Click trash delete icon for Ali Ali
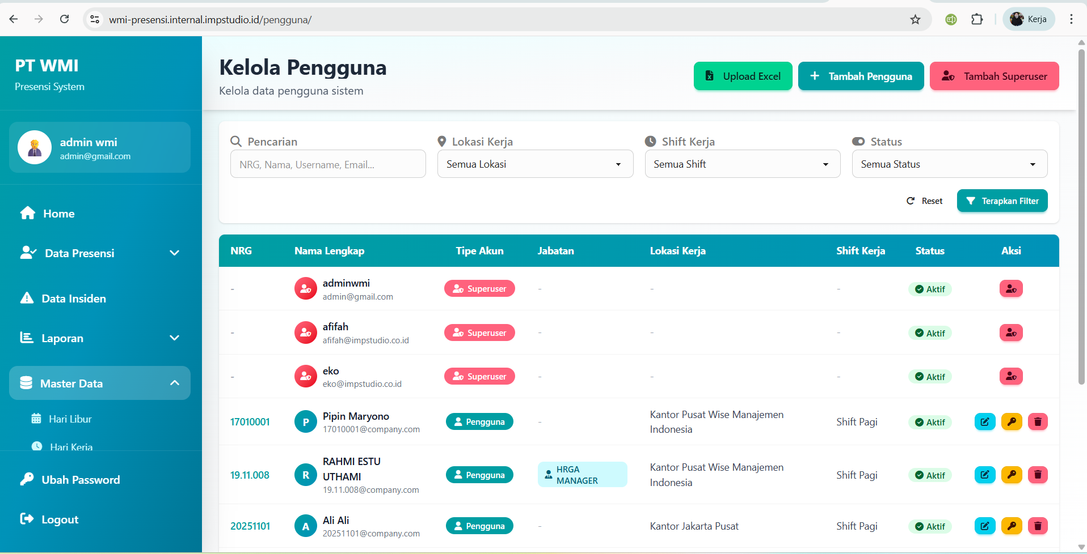The image size is (1087, 554). coord(1038,526)
